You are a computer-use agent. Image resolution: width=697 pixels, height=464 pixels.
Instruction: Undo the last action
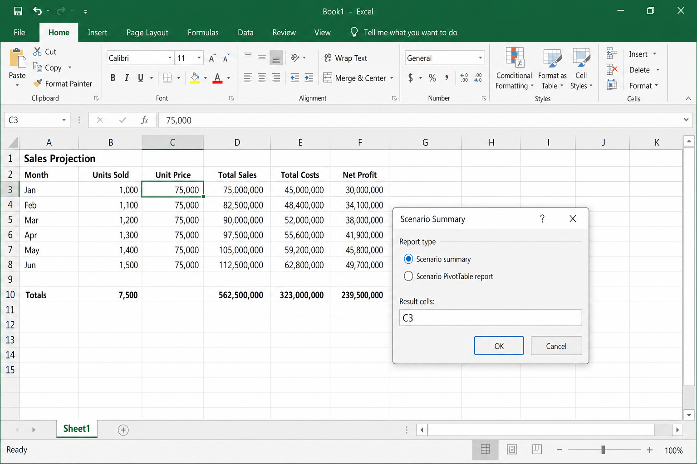tap(37, 11)
